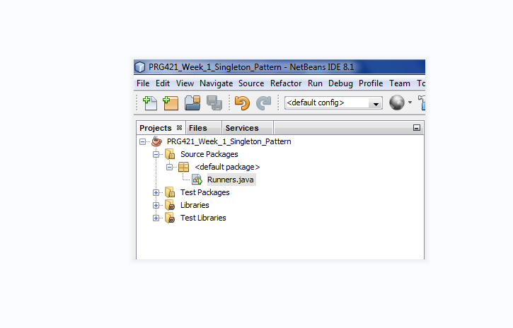Open the View menu
This screenshot has height=328, width=513.
[x=185, y=83]
